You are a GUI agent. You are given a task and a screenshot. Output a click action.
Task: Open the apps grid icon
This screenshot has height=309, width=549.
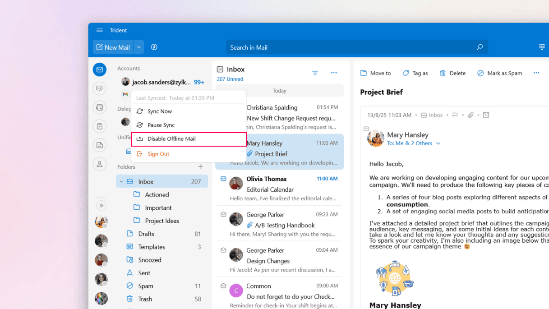click(542, 47)
